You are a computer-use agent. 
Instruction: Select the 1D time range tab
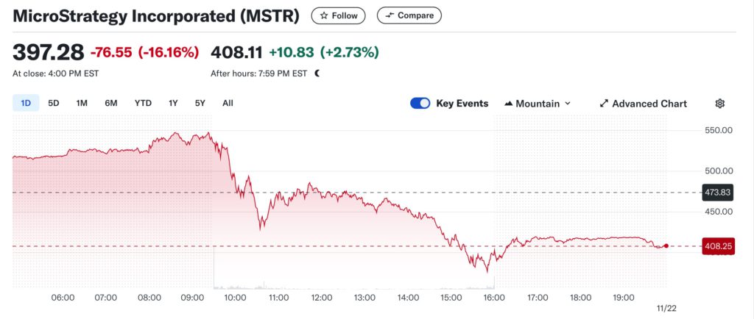(26, 104)
